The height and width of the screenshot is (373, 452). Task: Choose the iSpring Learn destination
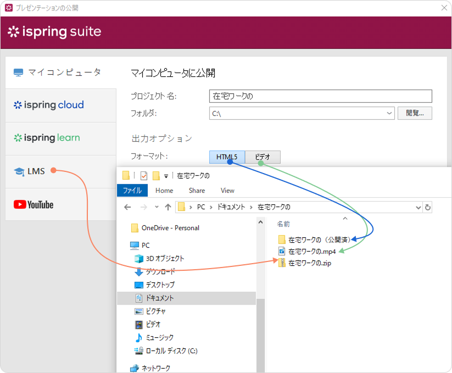[x=47, y=138]
